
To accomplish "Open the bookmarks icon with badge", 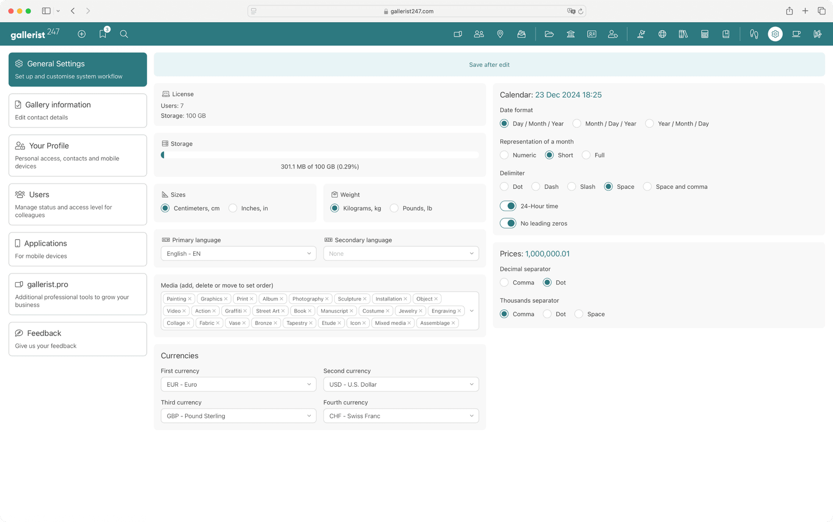I will click(103, 34).
